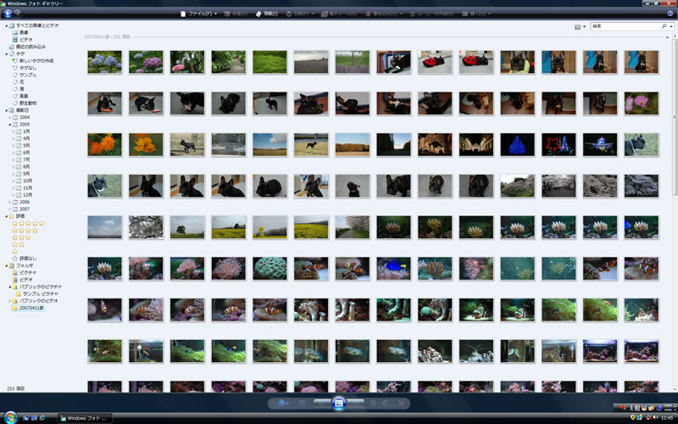This screenshot has width=678, height=424.
Task: Click the Forward navigation arrow button
Action: pyautogui.click(x=18, y=13)
